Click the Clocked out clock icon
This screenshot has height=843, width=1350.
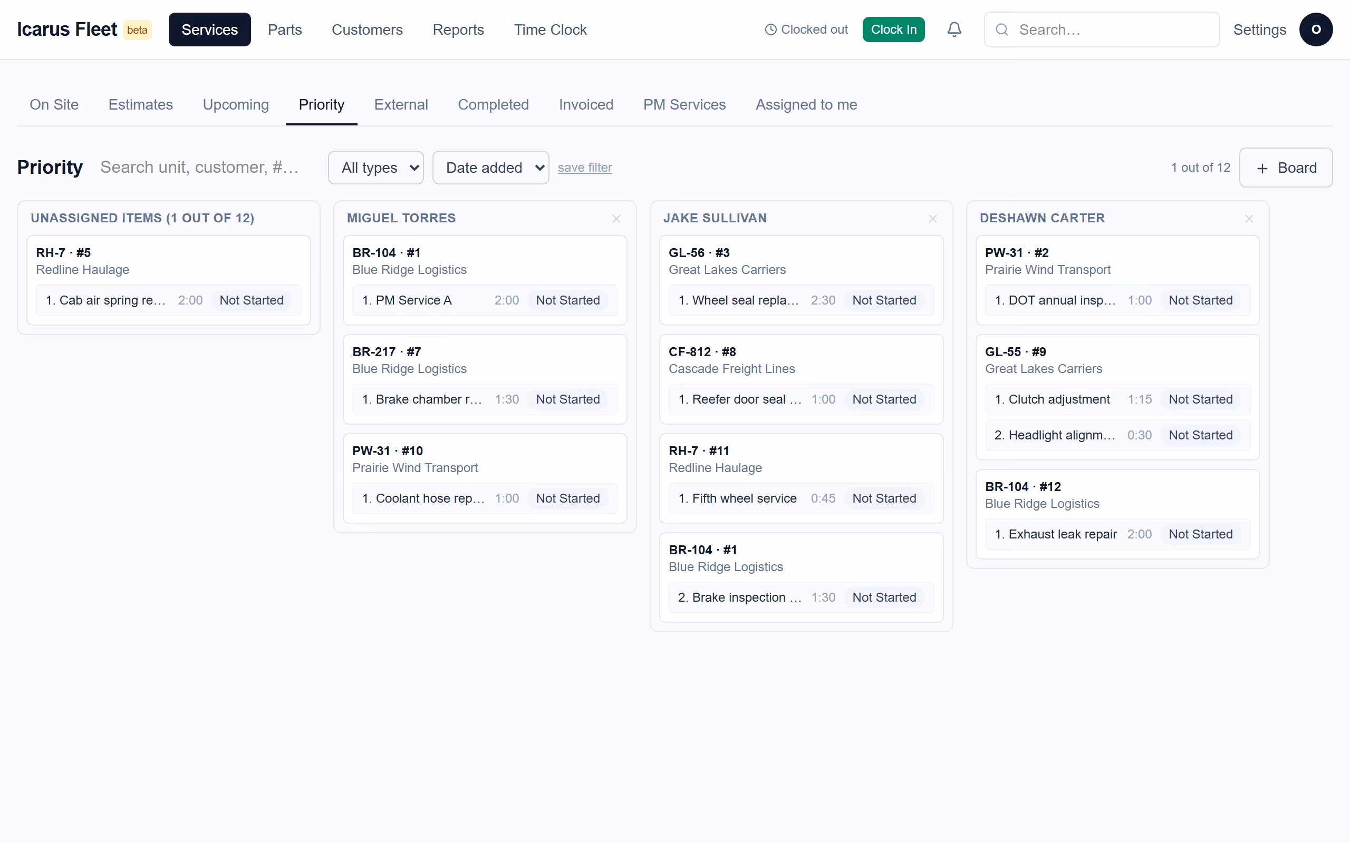pyautogui.click(x=770, y=30)
